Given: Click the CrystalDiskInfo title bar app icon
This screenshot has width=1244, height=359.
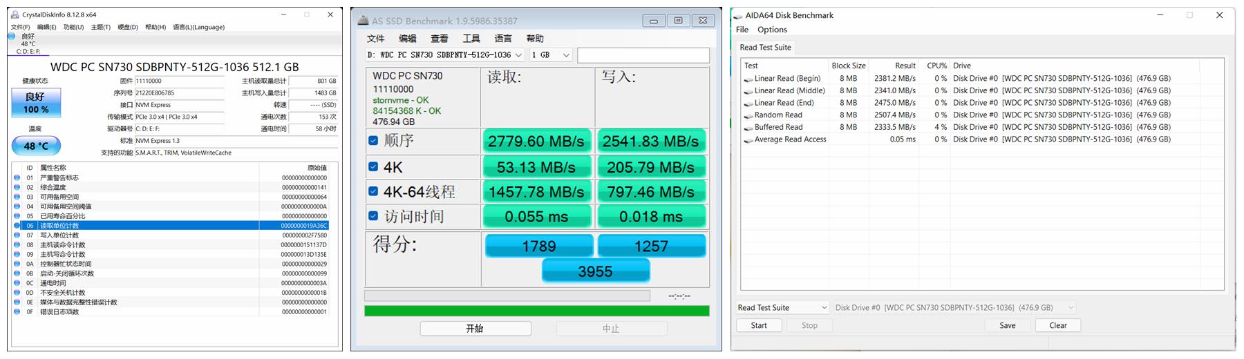Looking at the screenshot, I should (x=15, y=14).
